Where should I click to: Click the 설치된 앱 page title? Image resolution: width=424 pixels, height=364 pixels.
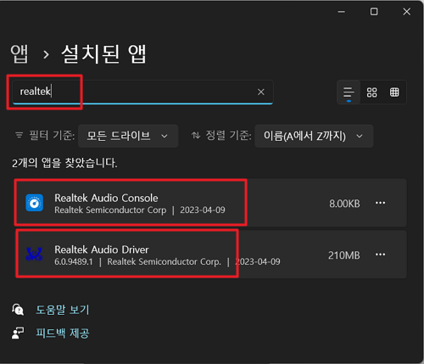tap(103, 53)
